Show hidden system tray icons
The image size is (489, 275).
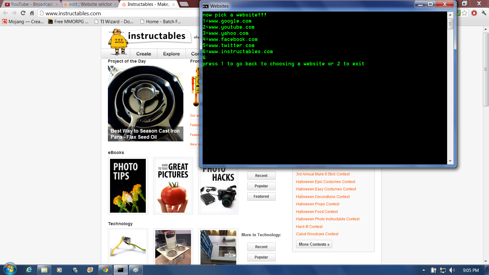click(424, 270)
